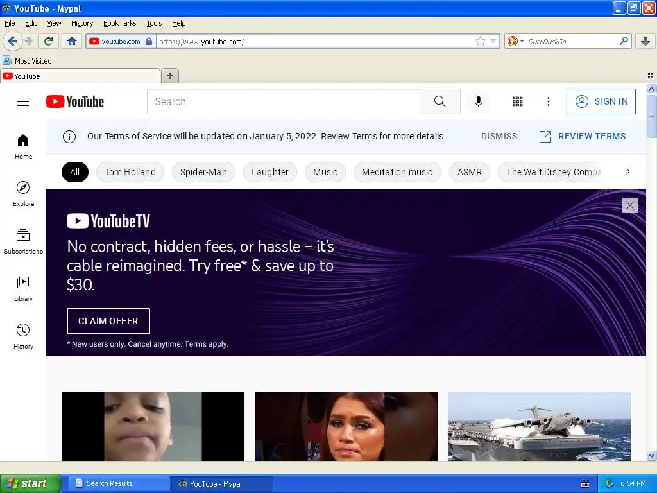Open the three-dot settings menu
Viewport: 657px width, 493px height.
(549, 101)
